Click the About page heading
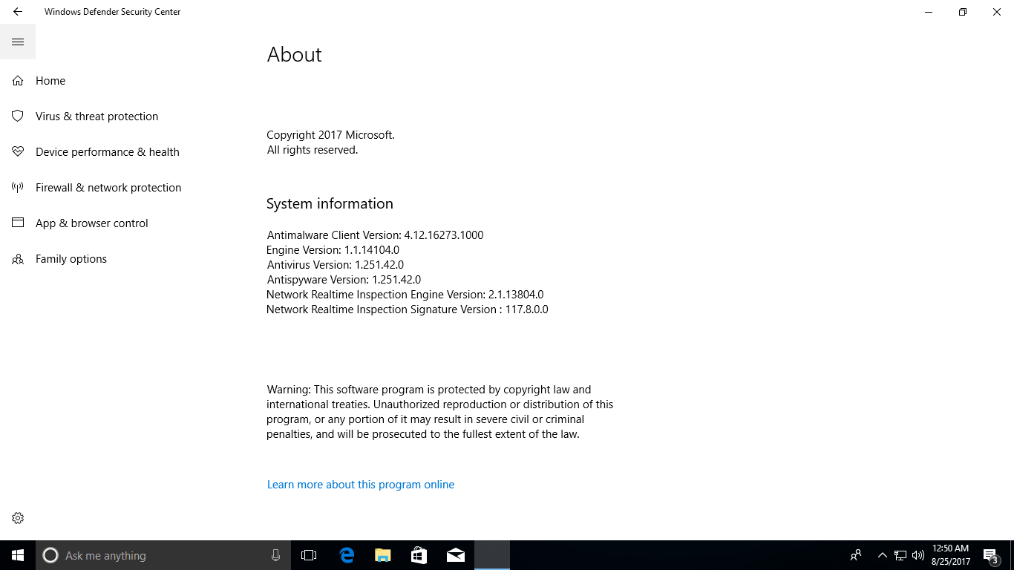Screen dimensions: 1014x570 coord(294,55)
